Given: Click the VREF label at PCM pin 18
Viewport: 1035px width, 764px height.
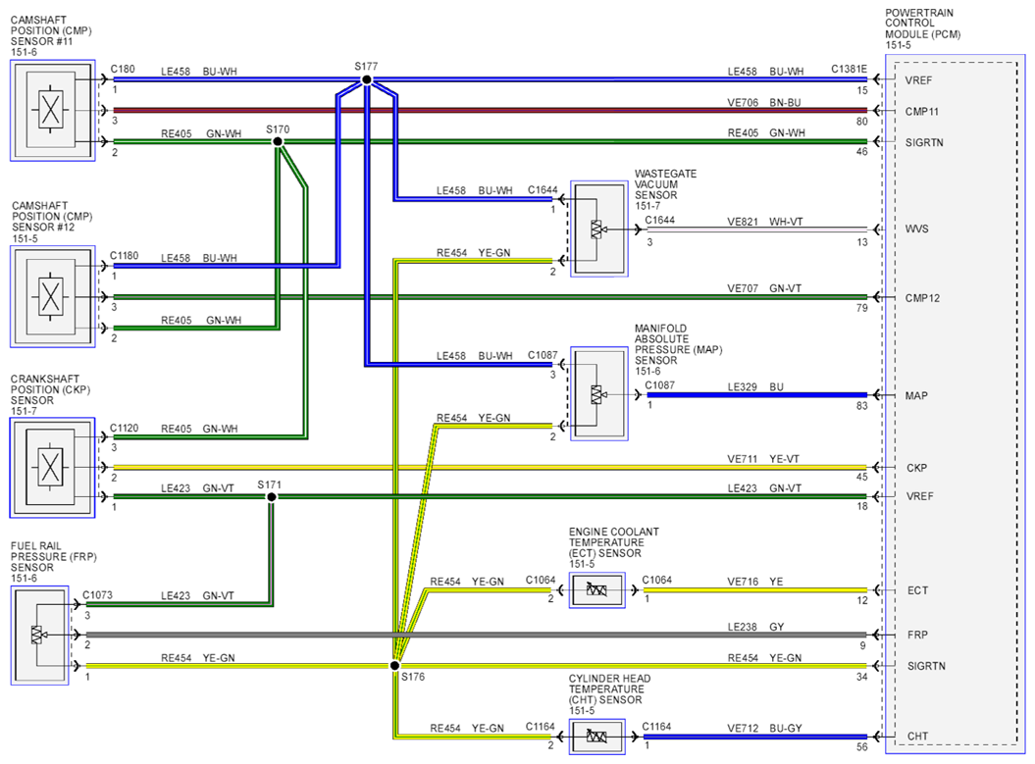Looking at the screenshot, I should pos(919,496).
